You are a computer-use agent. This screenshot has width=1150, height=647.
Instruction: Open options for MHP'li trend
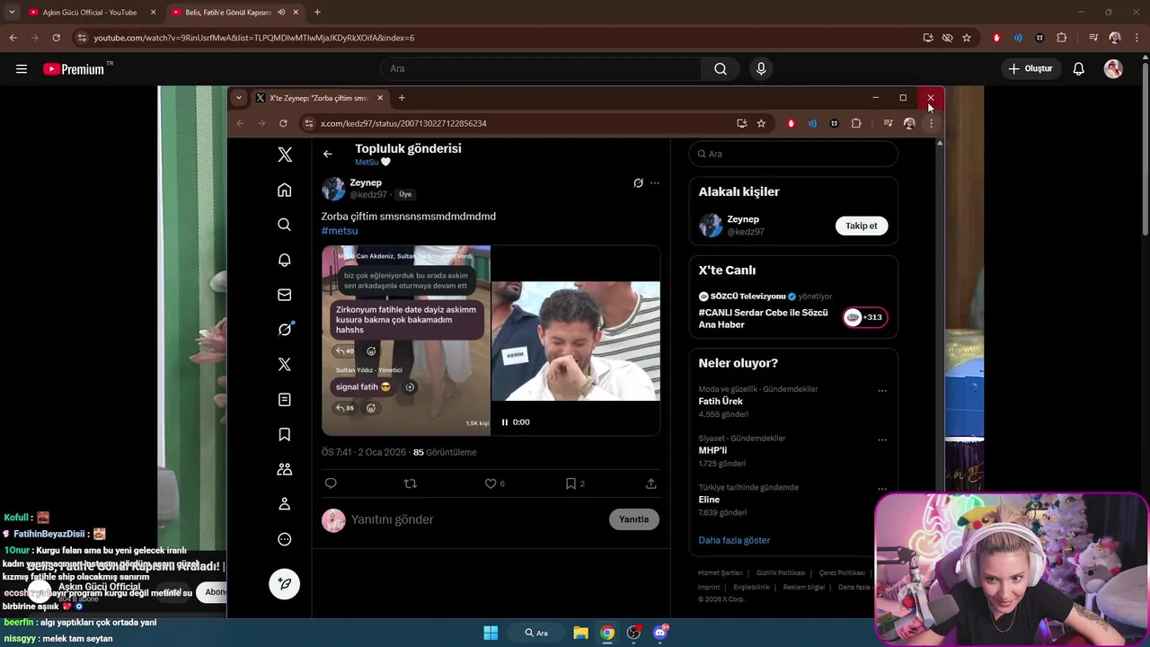click(882, 440)
